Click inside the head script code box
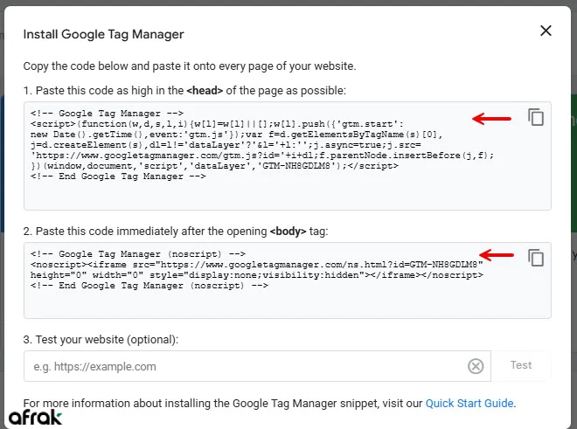This screenshot has height=429, width=577. pyautogui.click(x=262, y=192)
